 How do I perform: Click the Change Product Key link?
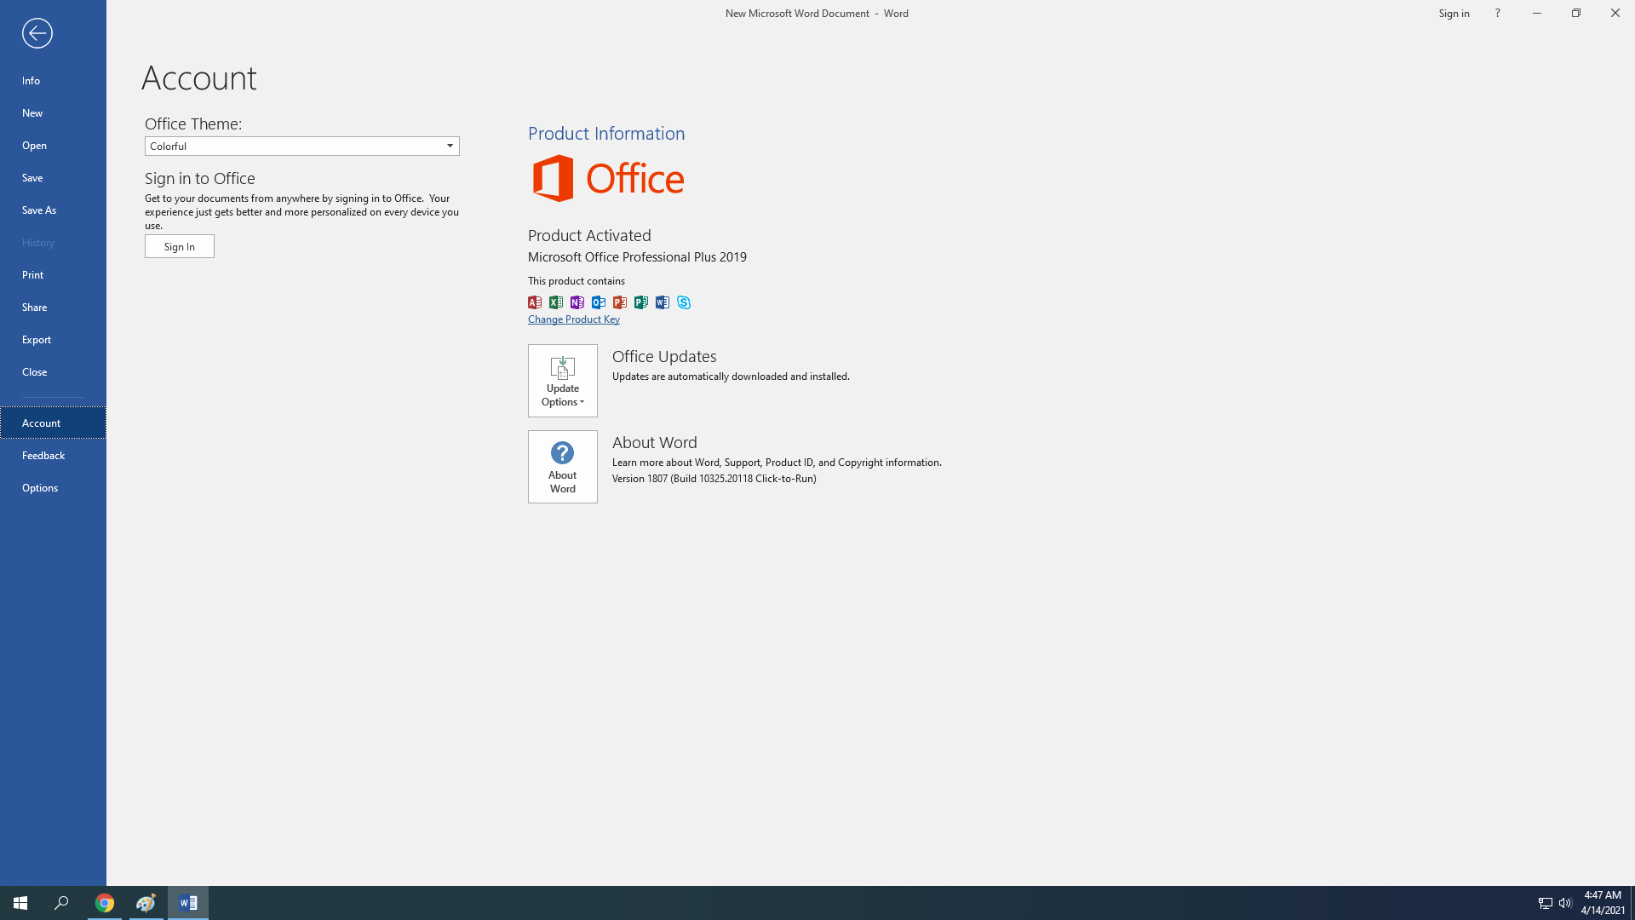pos(574,318)
